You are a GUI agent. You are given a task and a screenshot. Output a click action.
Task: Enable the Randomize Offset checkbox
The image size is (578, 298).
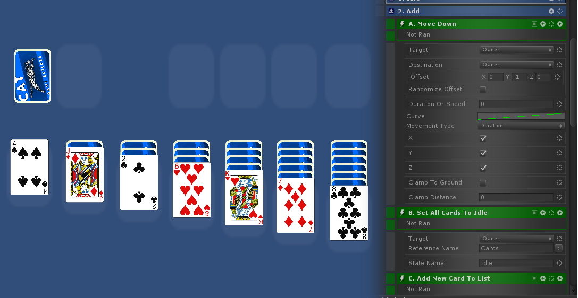point(482,89)
